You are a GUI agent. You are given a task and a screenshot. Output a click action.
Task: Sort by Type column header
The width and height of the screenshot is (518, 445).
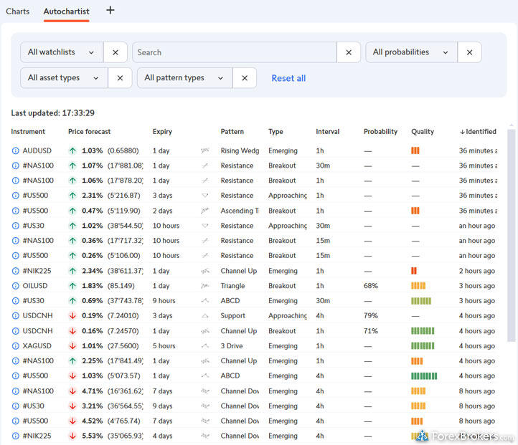[x=276, y=132]
